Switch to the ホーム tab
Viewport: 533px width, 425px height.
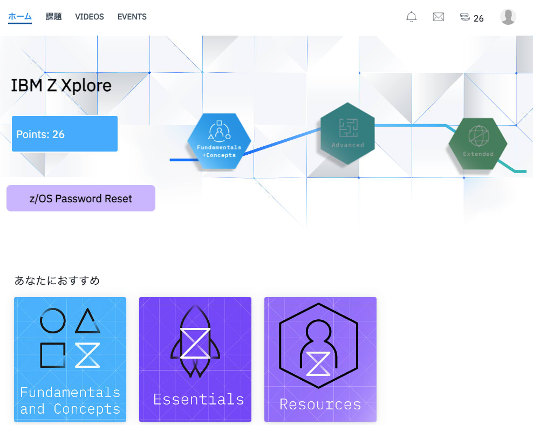click(x=19, y=17)
